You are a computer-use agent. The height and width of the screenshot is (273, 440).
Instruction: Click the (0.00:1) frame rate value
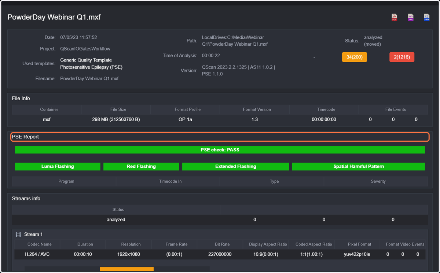point(174,254)
